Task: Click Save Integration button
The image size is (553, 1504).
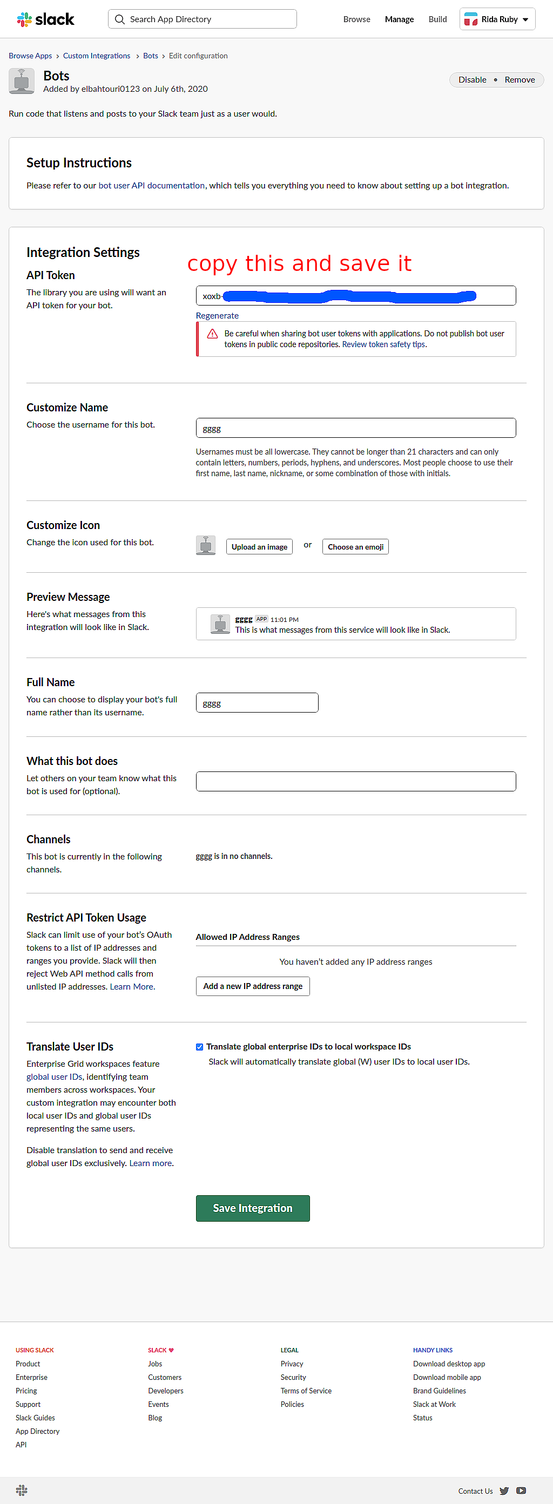Action: 253,1209
